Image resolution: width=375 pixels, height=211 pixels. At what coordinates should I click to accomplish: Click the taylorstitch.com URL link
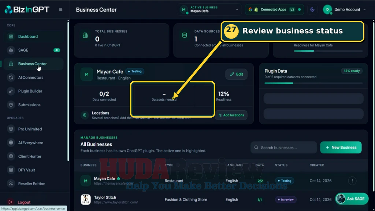pyautogui.click(x=116, y=202)
